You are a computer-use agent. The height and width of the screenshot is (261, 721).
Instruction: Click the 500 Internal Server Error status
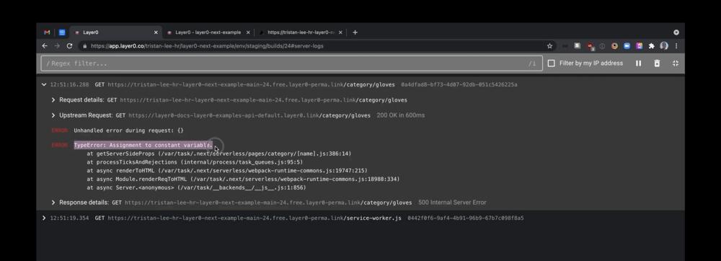(x=452, y=203)
